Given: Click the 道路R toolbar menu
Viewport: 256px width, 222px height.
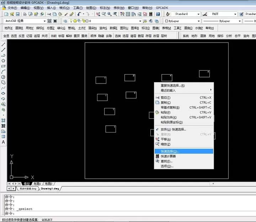Looking at the screenshot, I should pyautogui.click(x=19, y=28).
